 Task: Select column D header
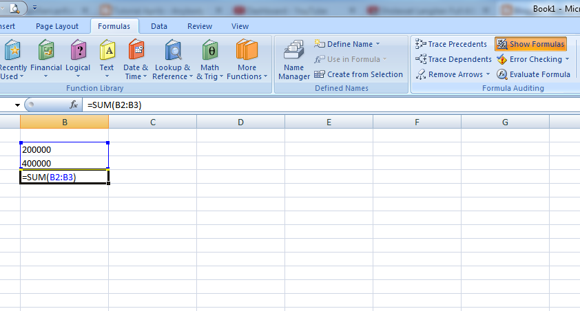tap(240, 122)
